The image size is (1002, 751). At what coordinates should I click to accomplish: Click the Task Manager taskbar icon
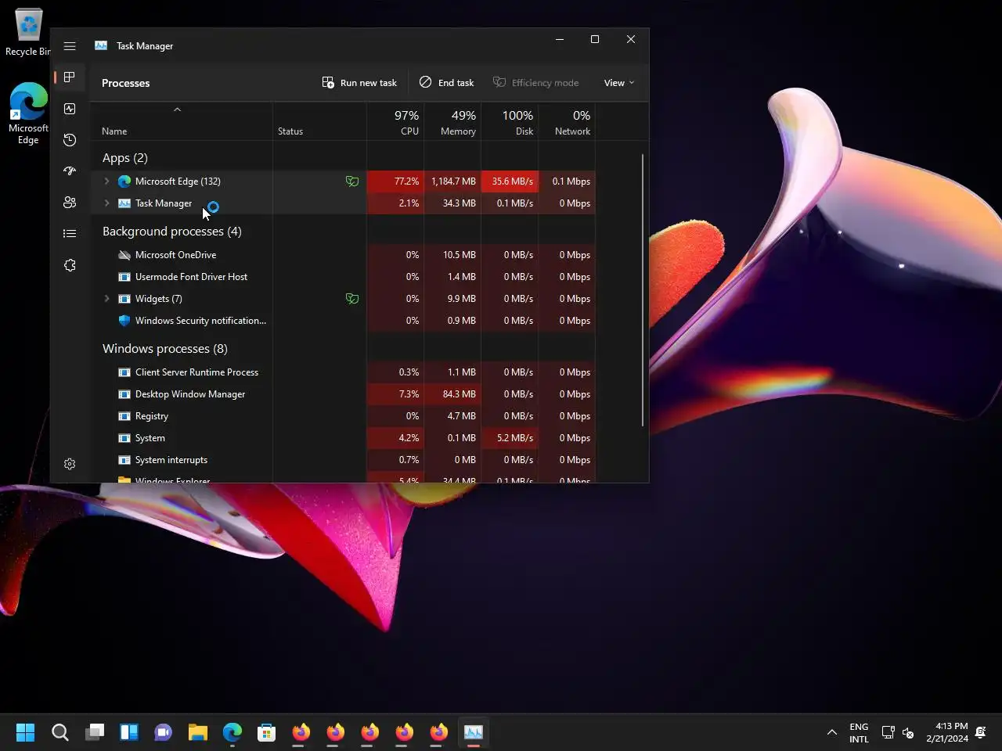474,732
